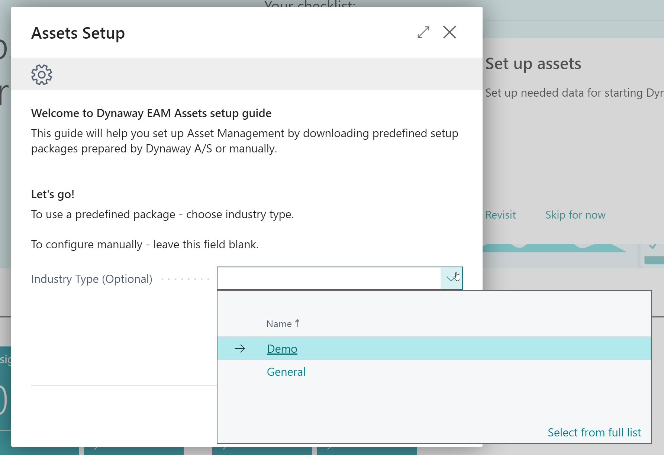Click the close X of Assets Setup
The height and width of the screenshot is (455, 664).
click(449, 33)
